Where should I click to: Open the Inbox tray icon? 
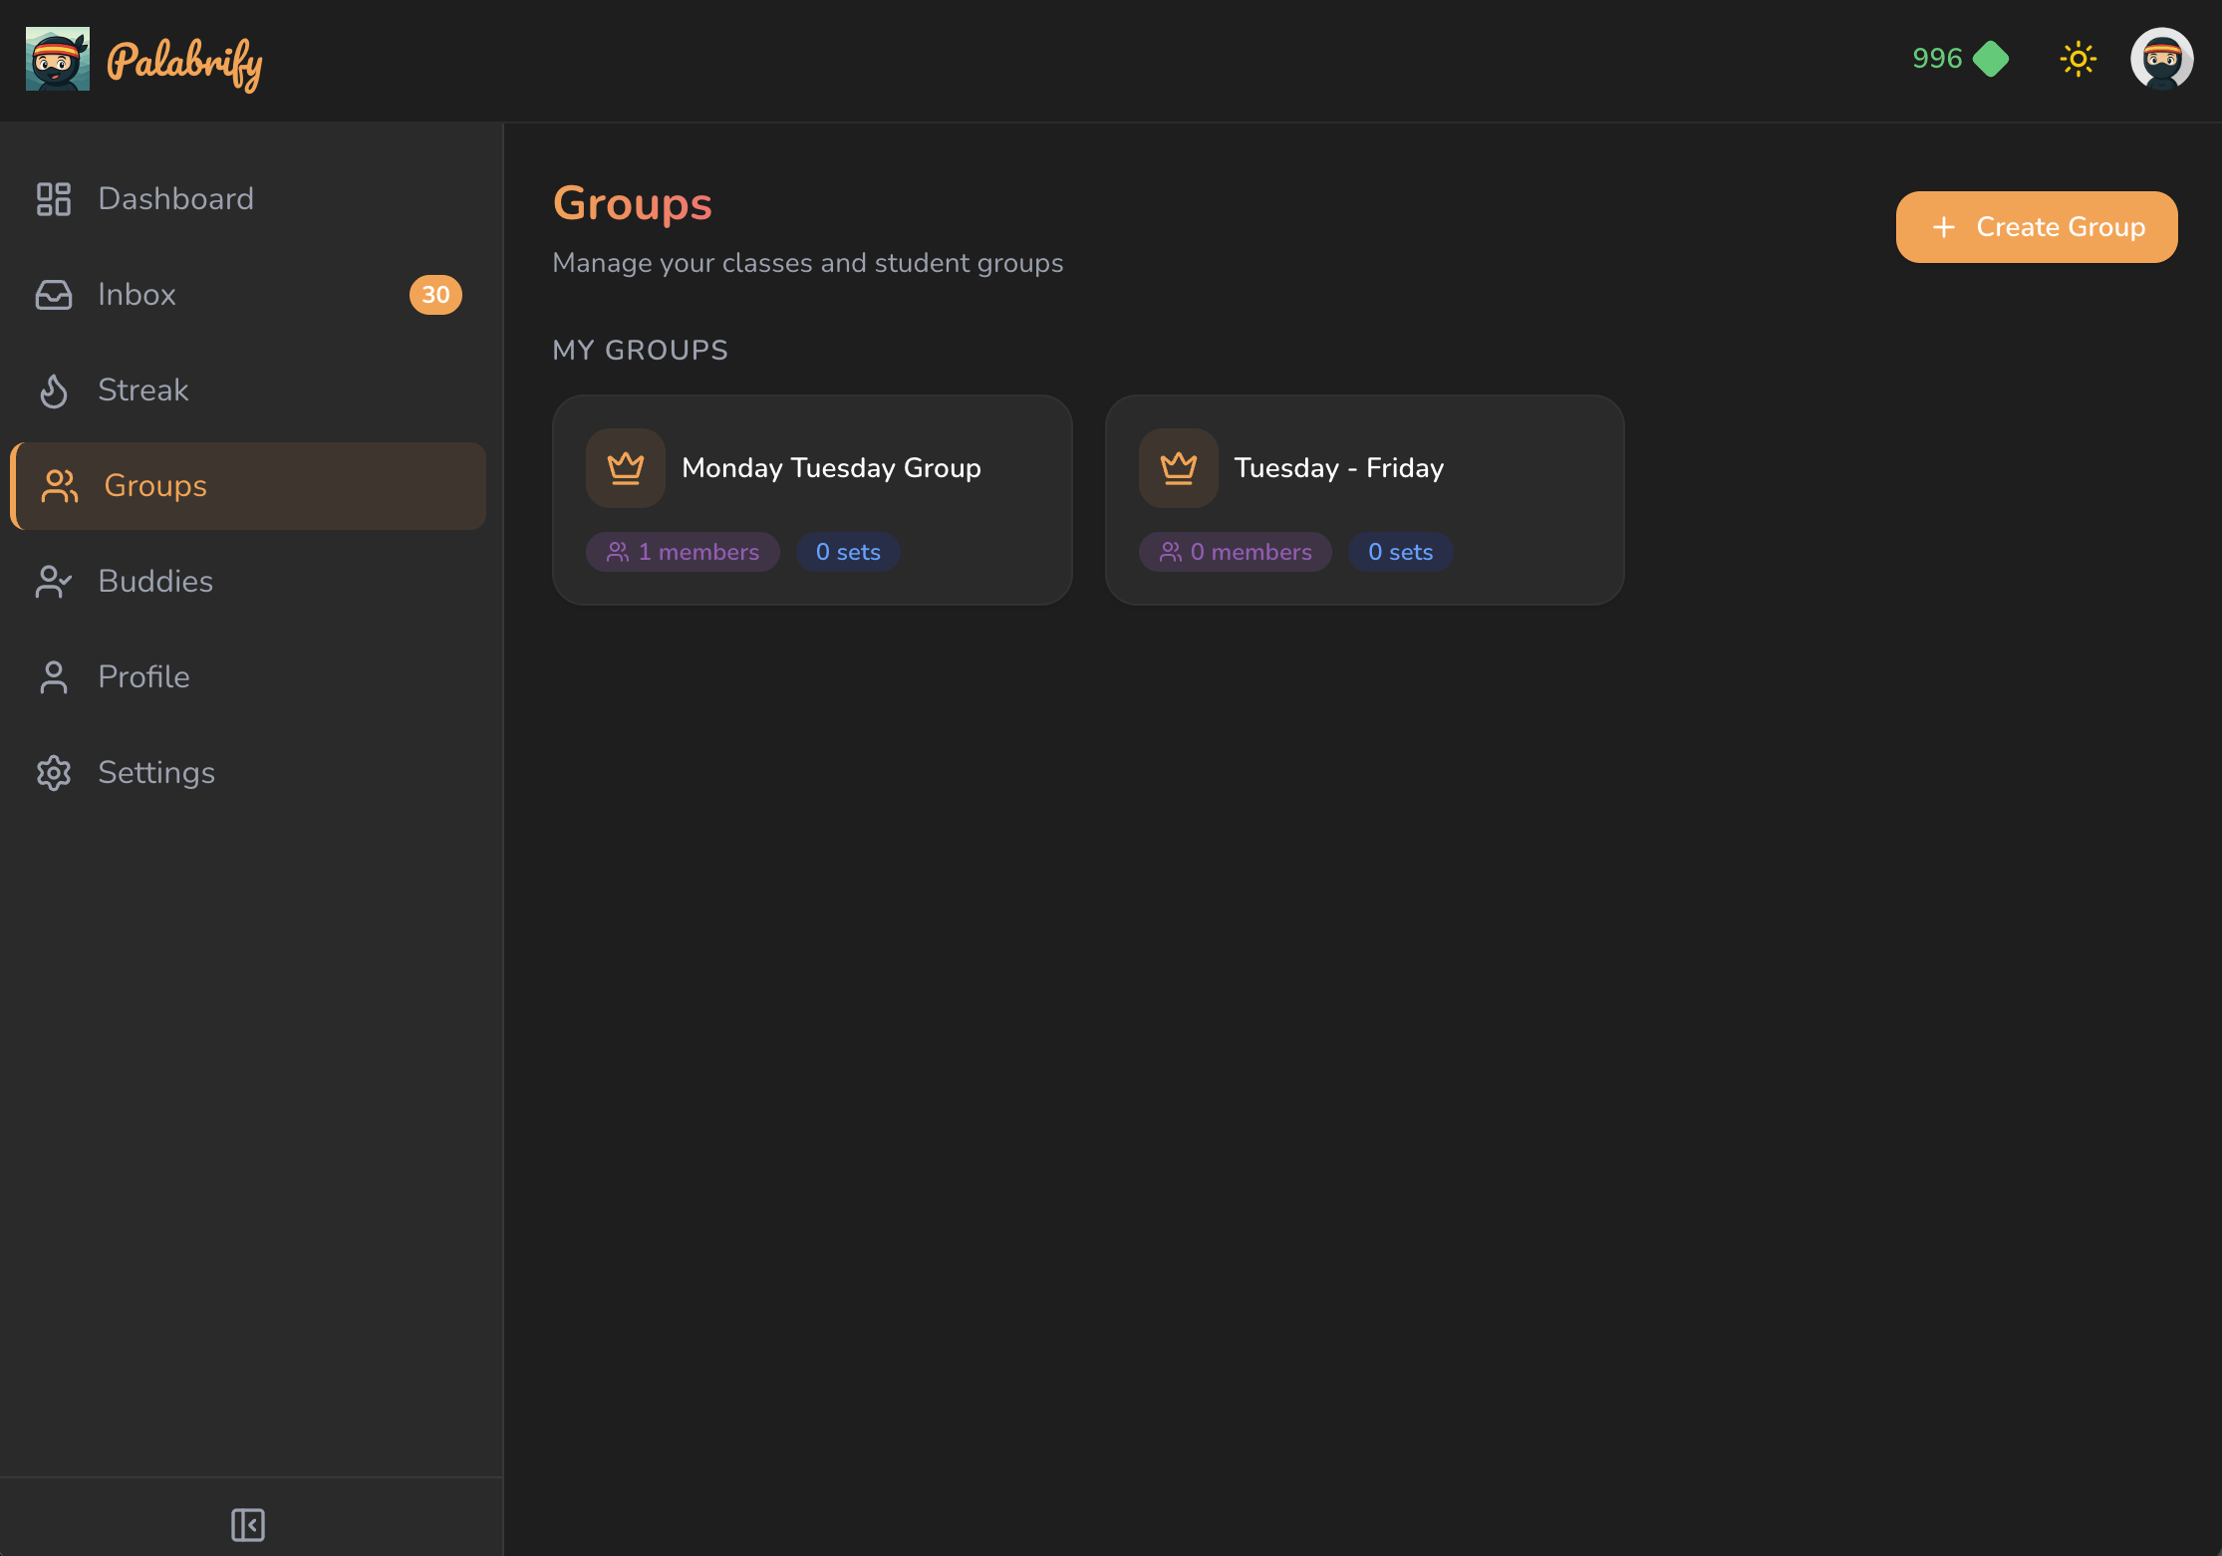coord(54,295)
